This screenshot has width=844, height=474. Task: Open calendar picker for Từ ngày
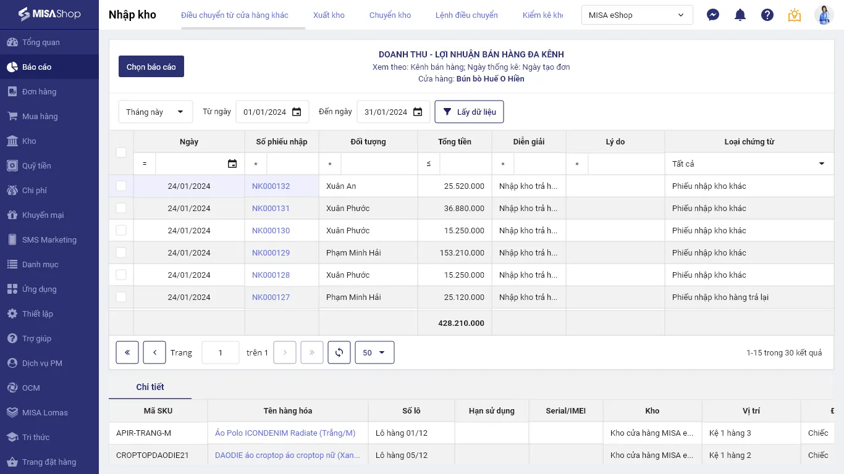297,112
